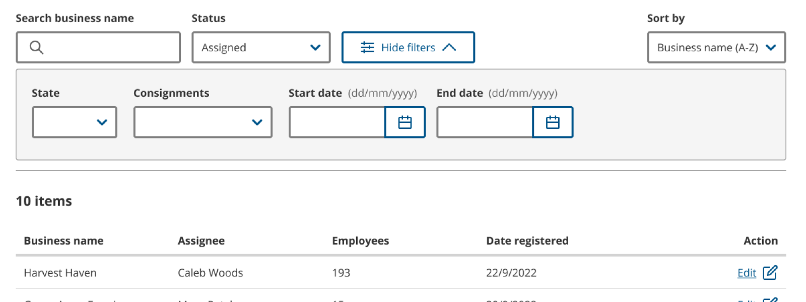Open the End date calendar picker
Screen dimensions: 806x302
pyautogui.click(x=553, y=122)
